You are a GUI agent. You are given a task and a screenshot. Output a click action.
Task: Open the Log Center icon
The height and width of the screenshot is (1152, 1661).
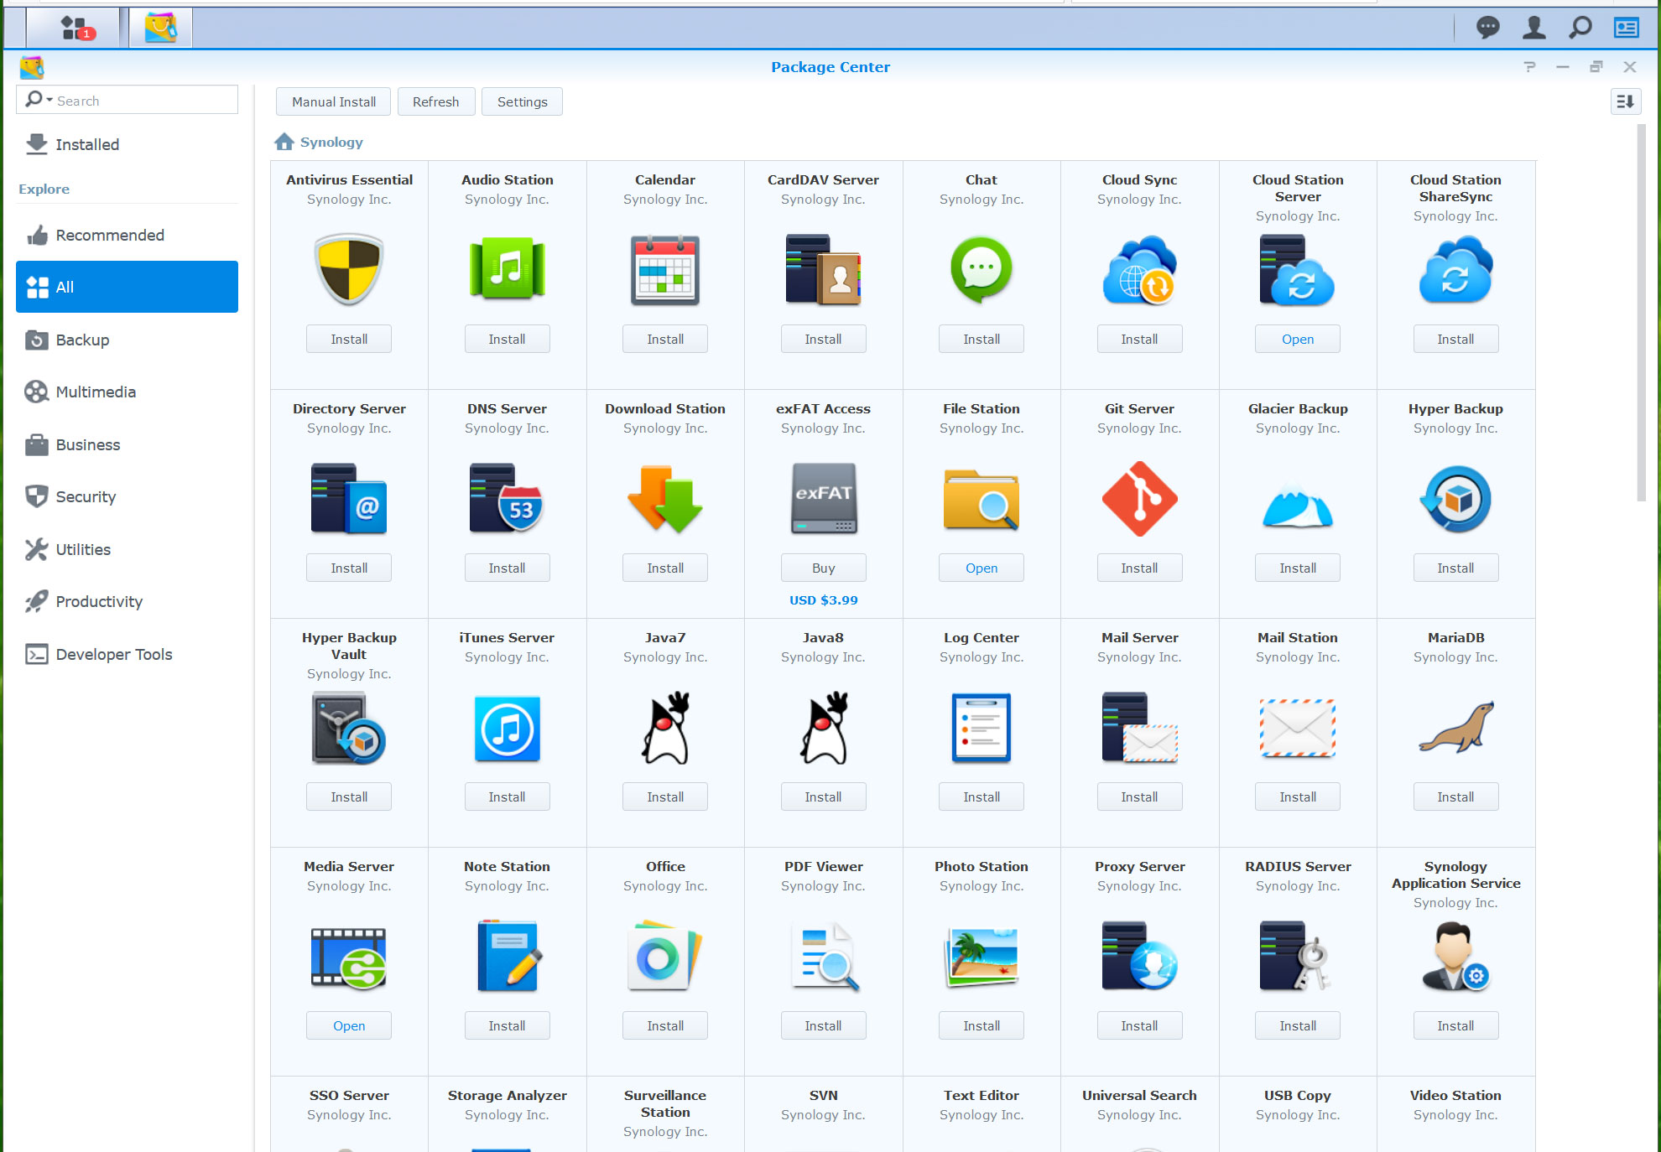point(981,728)
